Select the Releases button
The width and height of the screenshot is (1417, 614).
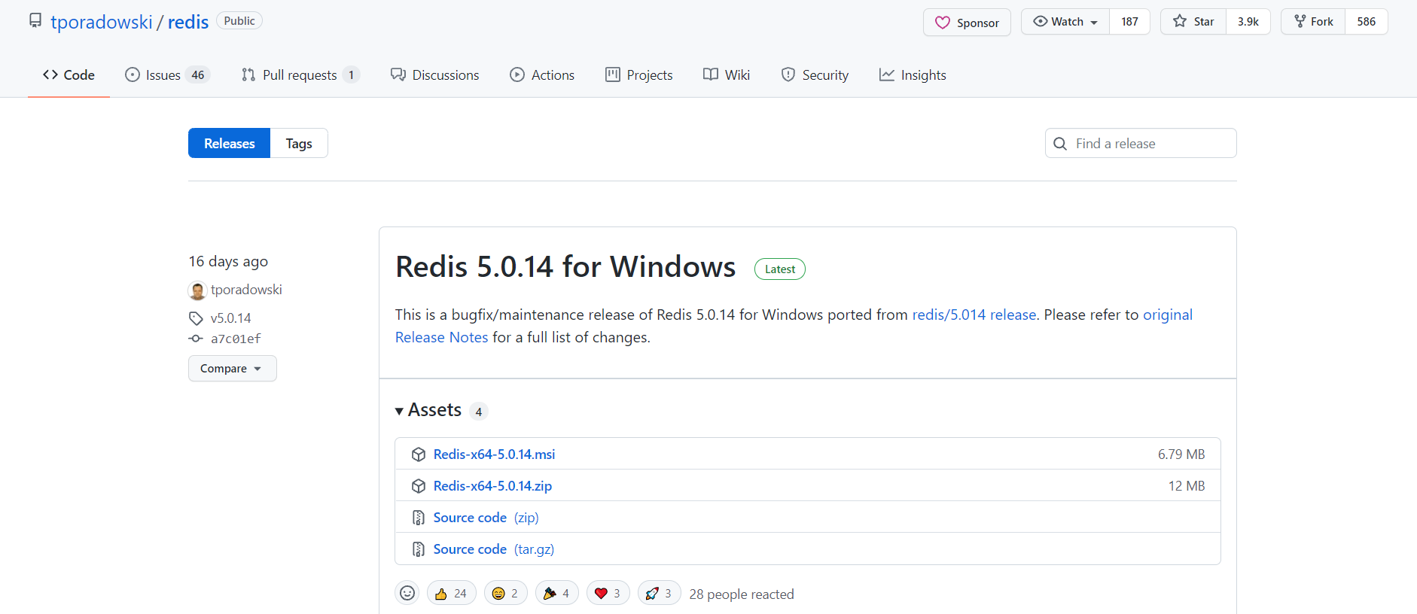tap(229, 143)
